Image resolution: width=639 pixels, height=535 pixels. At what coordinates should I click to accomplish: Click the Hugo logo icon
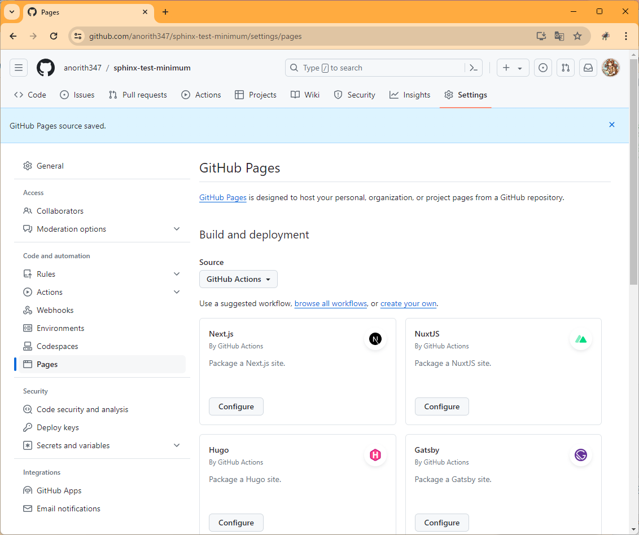point(375,455)
